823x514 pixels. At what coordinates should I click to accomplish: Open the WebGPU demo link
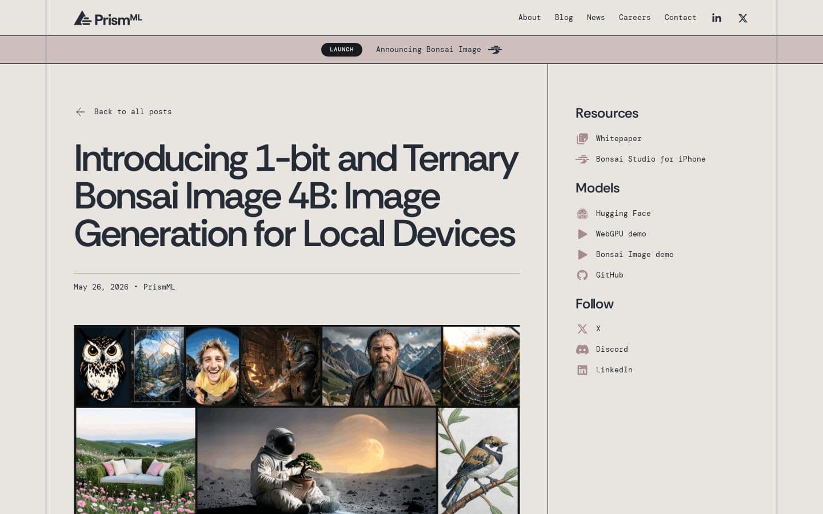(x=621, y=234)
